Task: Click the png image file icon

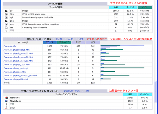Action: coord(6,21)
